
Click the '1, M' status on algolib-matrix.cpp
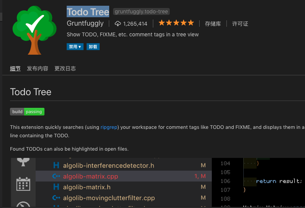[200, 176]
